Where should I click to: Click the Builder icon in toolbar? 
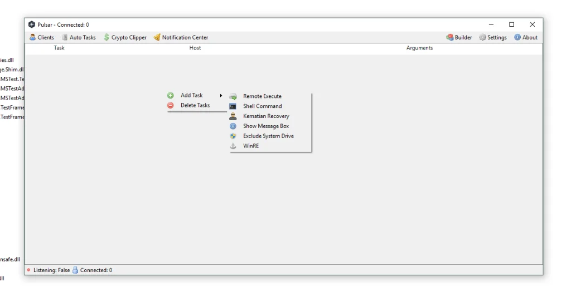(x=449, y=37)
